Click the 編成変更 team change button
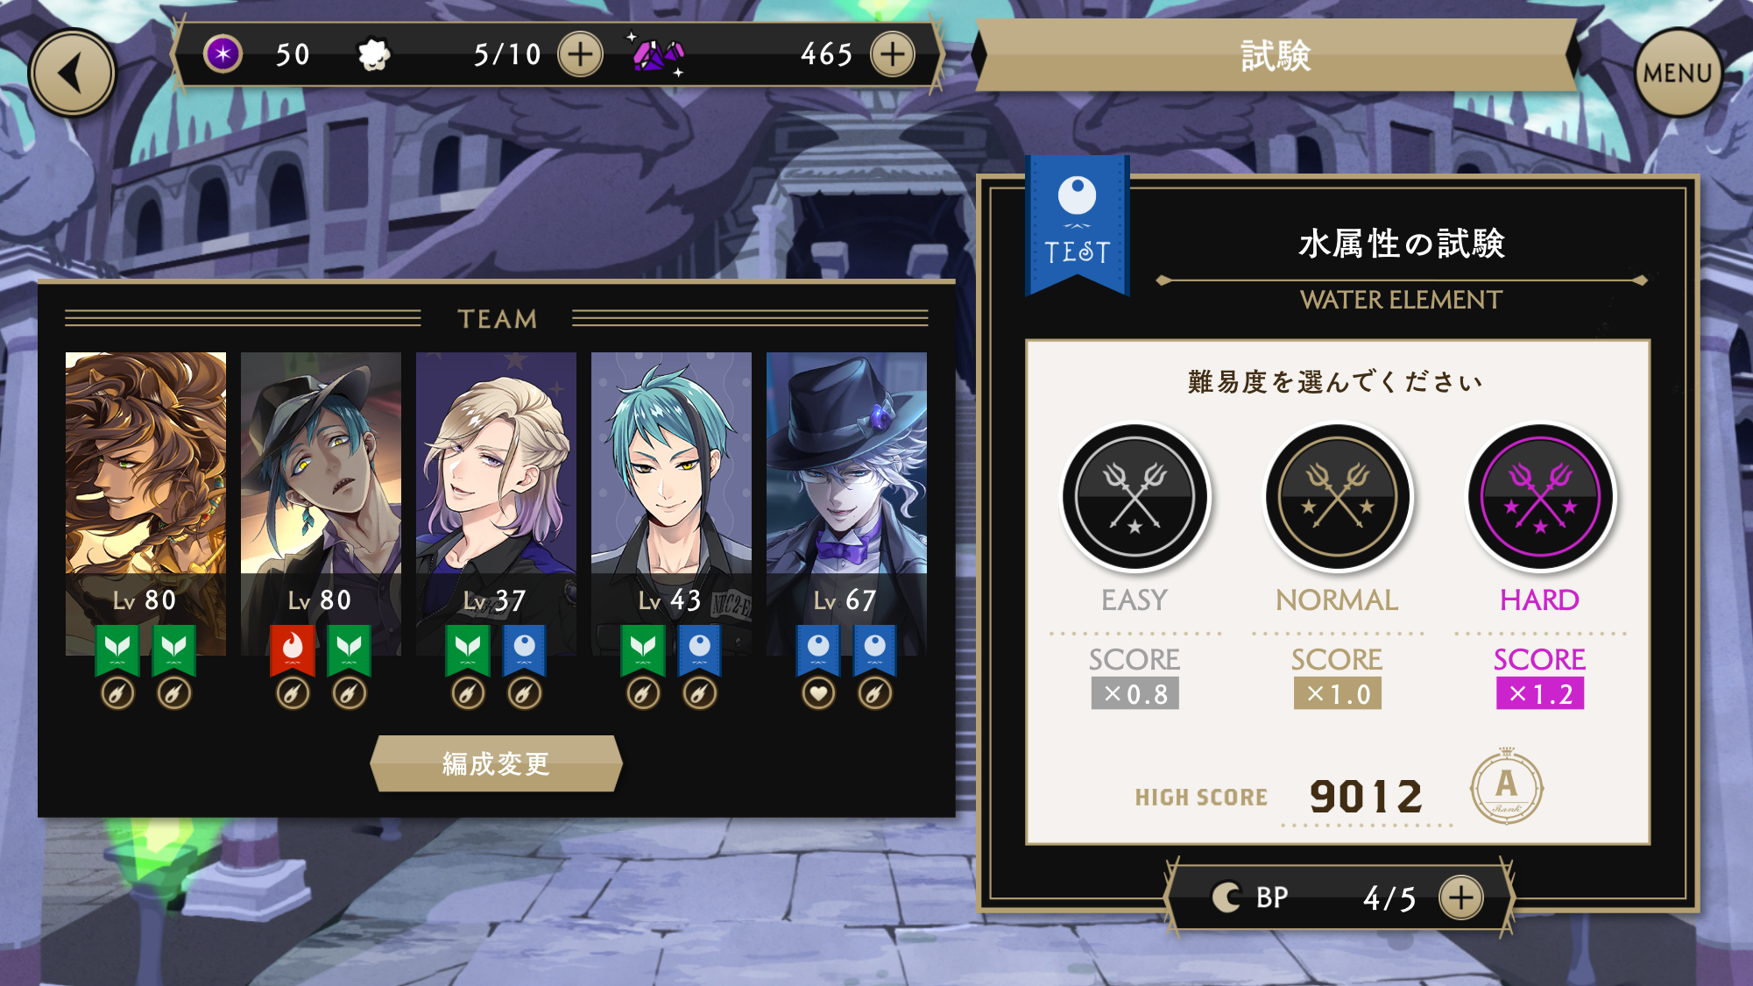The image size is (1753, 986). (x=496, y=763)
